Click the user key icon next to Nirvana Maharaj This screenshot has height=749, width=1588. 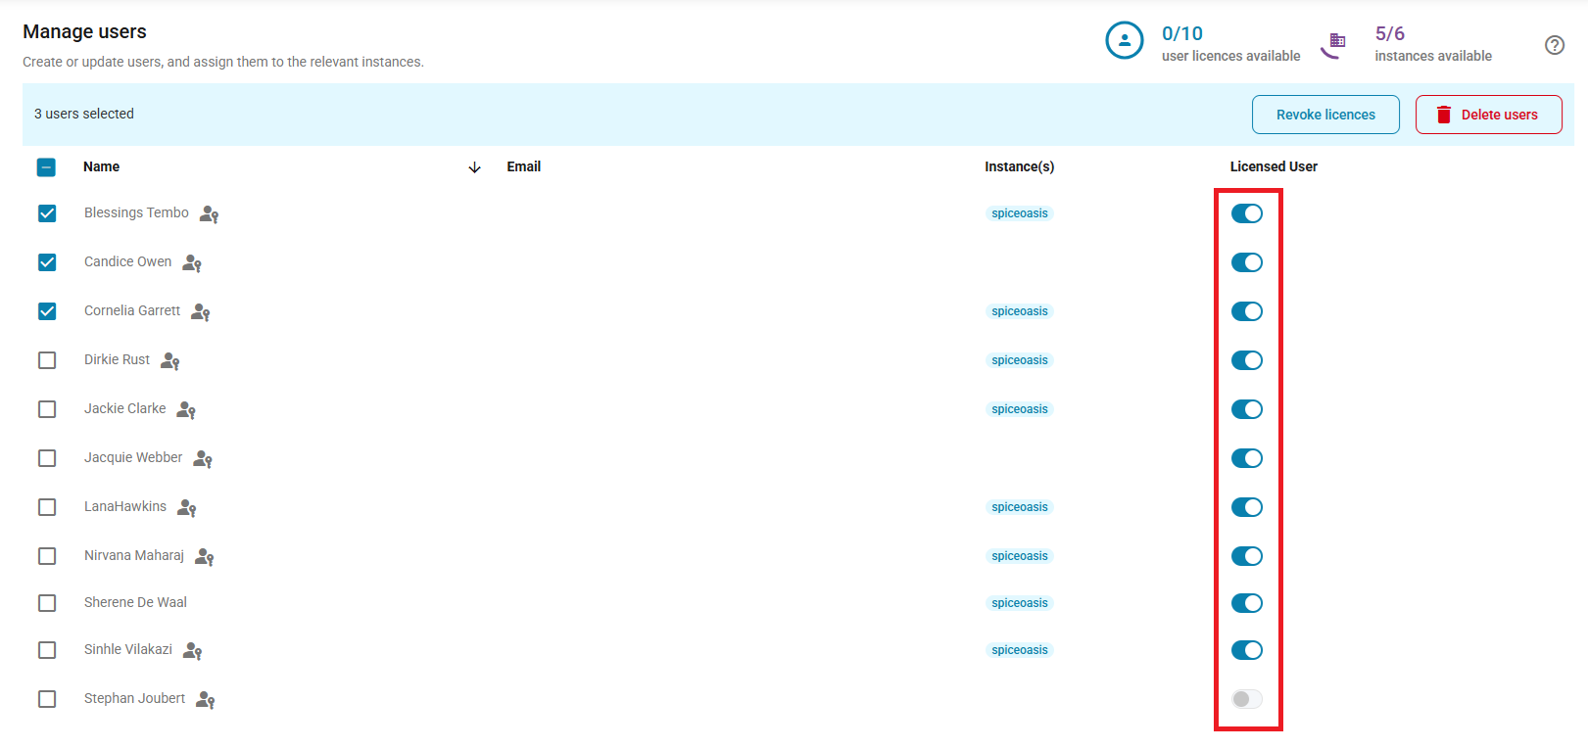(204, 557)
